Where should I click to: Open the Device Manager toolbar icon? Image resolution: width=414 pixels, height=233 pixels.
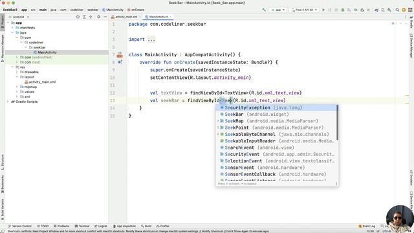coord(383,10)
